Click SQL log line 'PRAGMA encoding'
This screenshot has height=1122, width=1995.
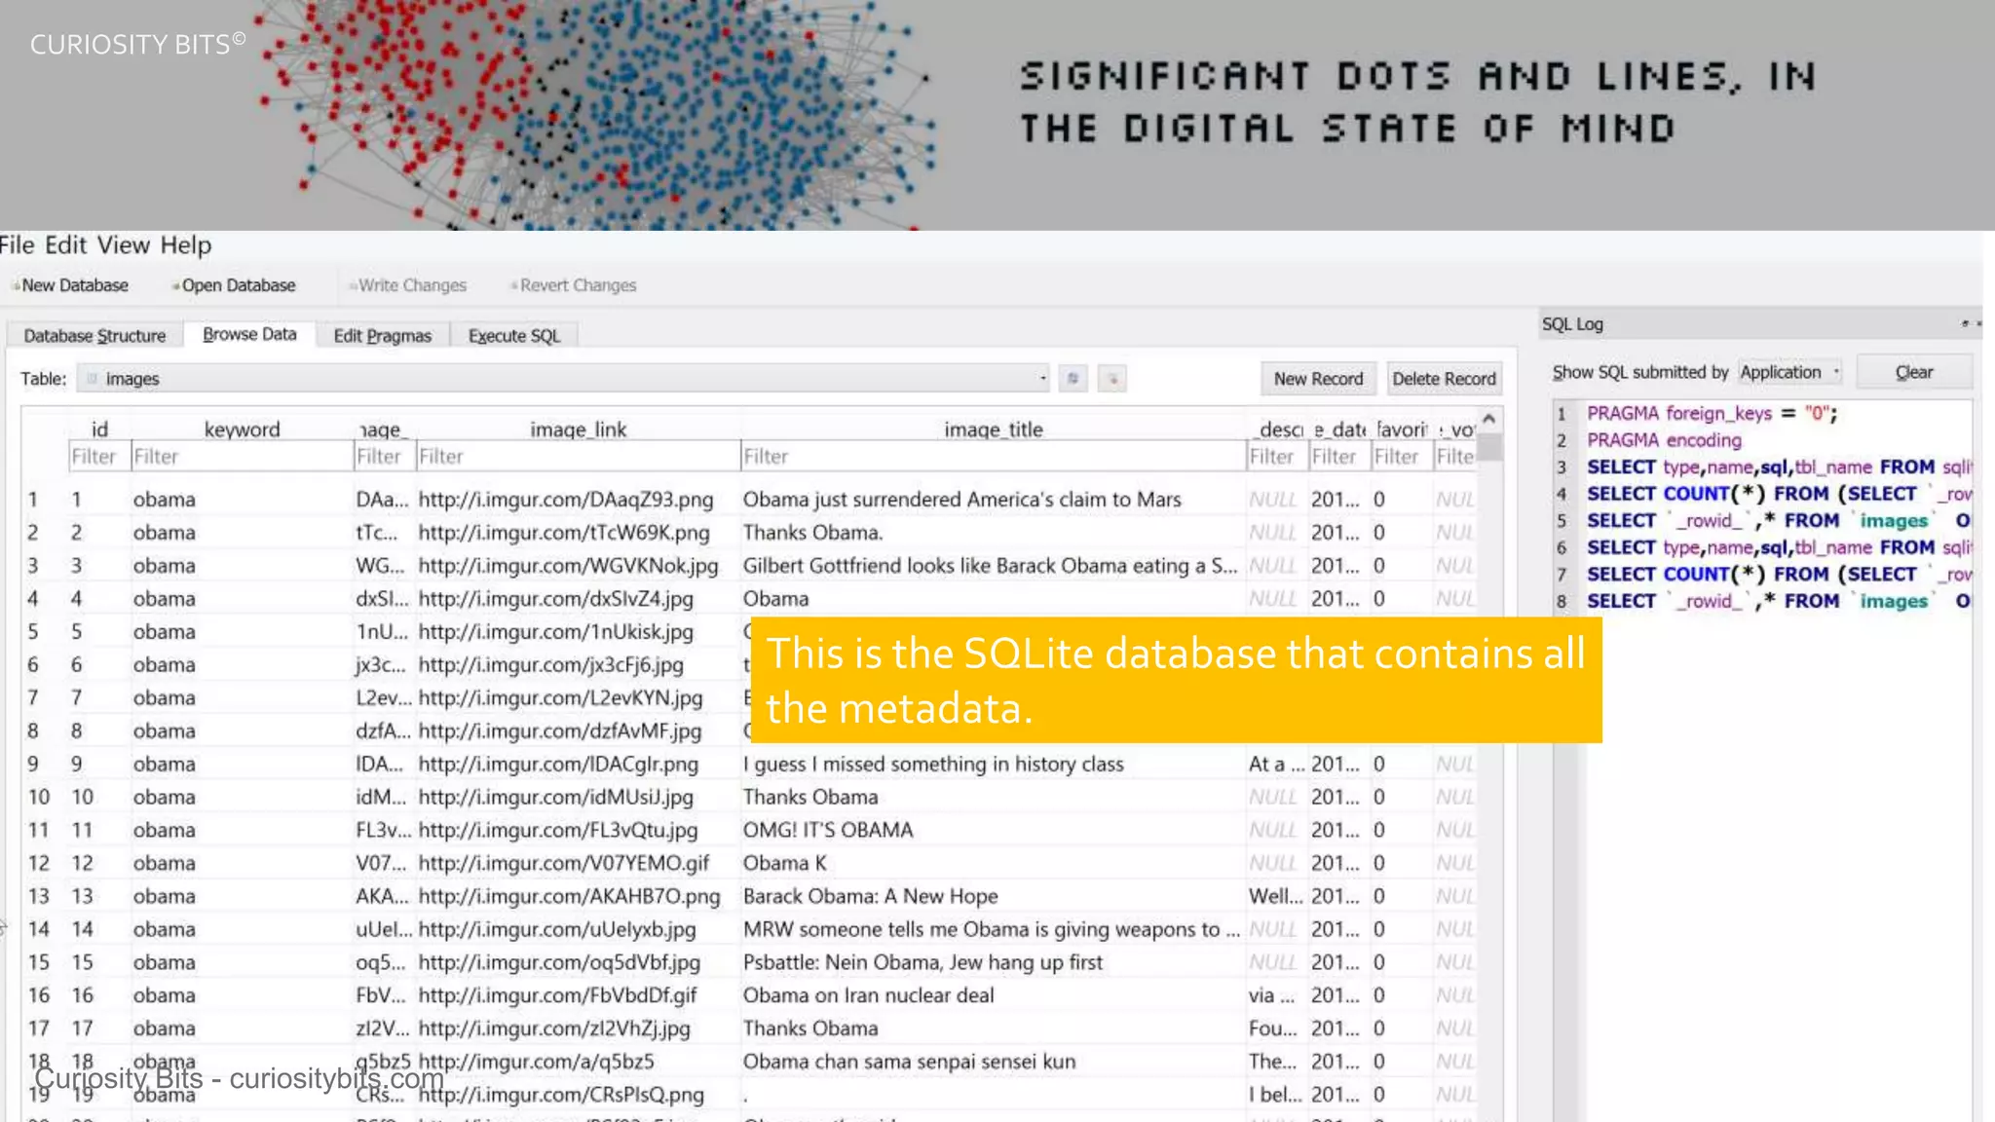point(1664,440)
